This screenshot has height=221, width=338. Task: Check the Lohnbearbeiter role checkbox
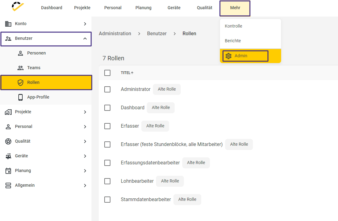(107, 181)
